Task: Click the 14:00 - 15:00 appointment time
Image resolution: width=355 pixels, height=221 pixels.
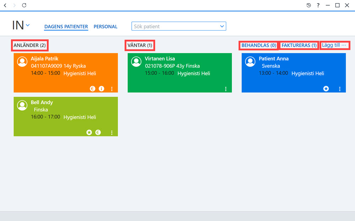Action: (x=45, y=73)
